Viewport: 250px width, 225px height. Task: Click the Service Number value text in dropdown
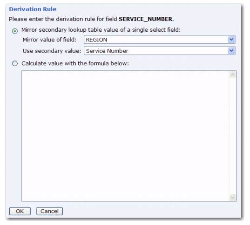(107, 51)
